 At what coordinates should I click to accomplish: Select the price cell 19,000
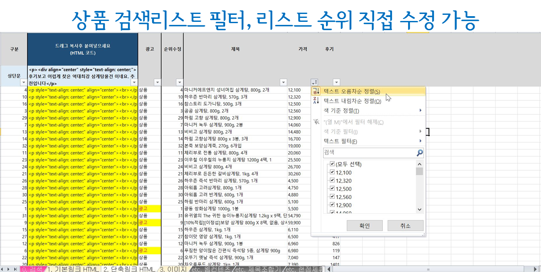click(298, 146)
